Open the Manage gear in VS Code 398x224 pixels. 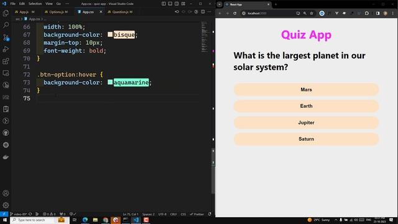[x=6, y=205]
